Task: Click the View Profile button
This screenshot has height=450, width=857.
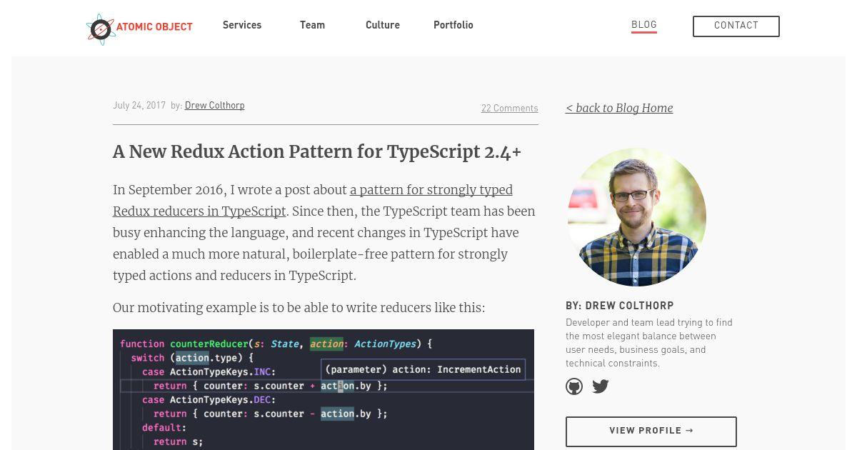Action: (x=651, y=431)
